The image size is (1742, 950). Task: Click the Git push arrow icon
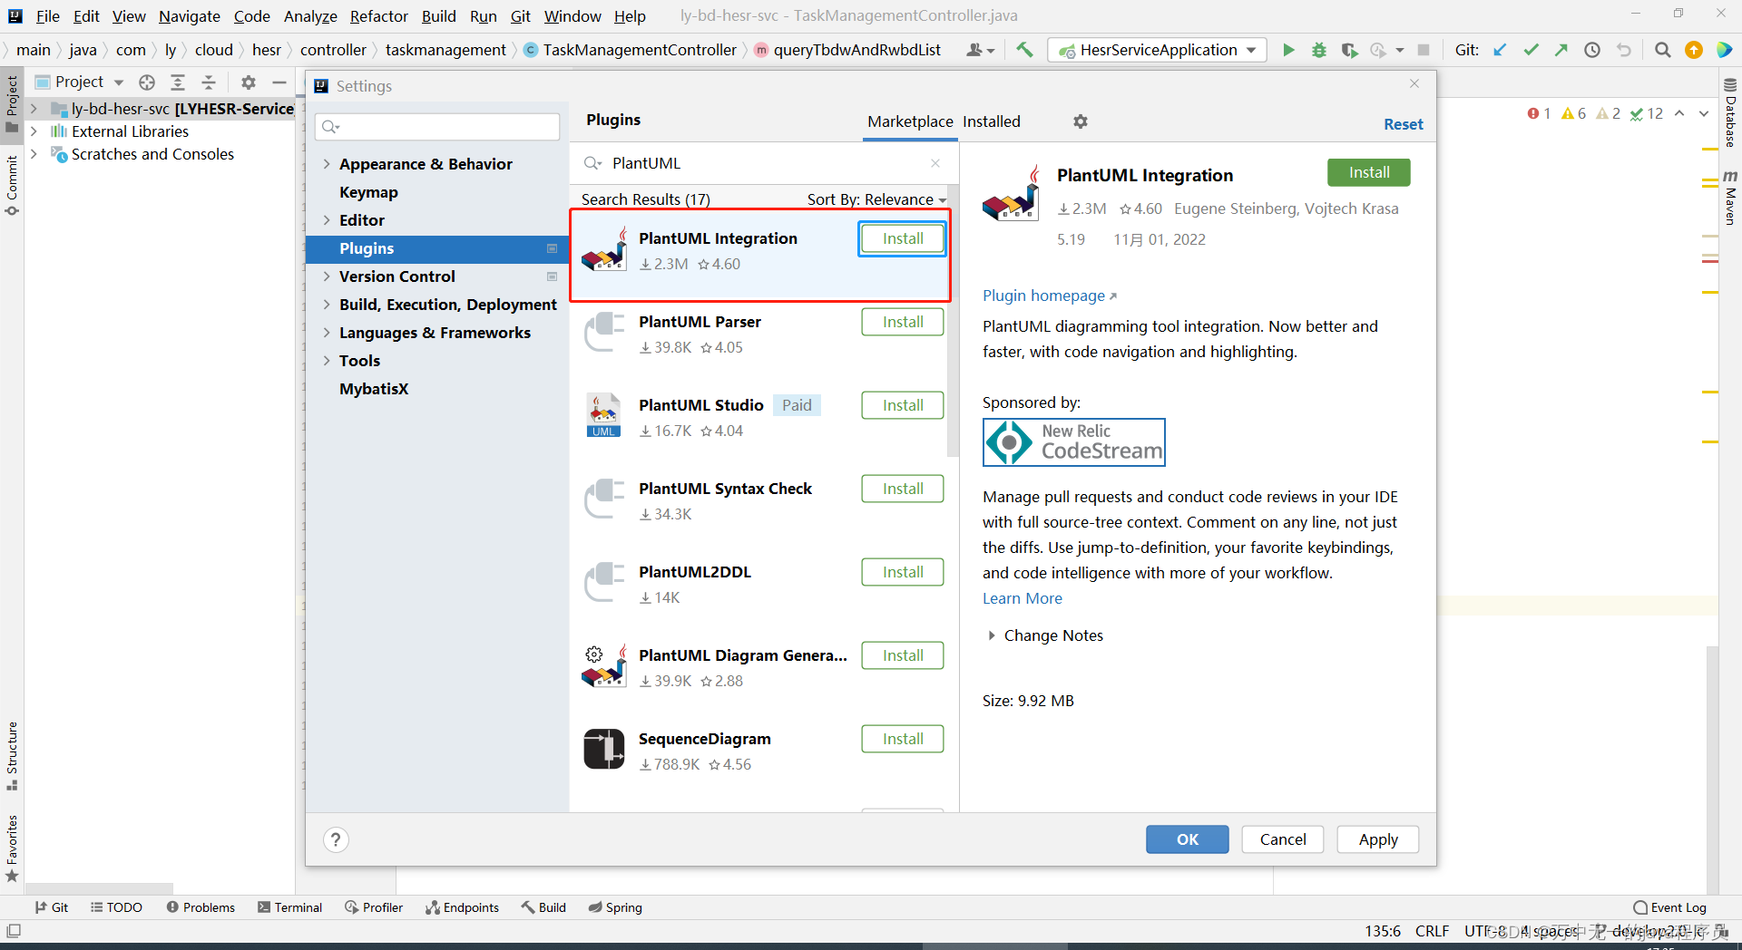(x=1561, y=50)
